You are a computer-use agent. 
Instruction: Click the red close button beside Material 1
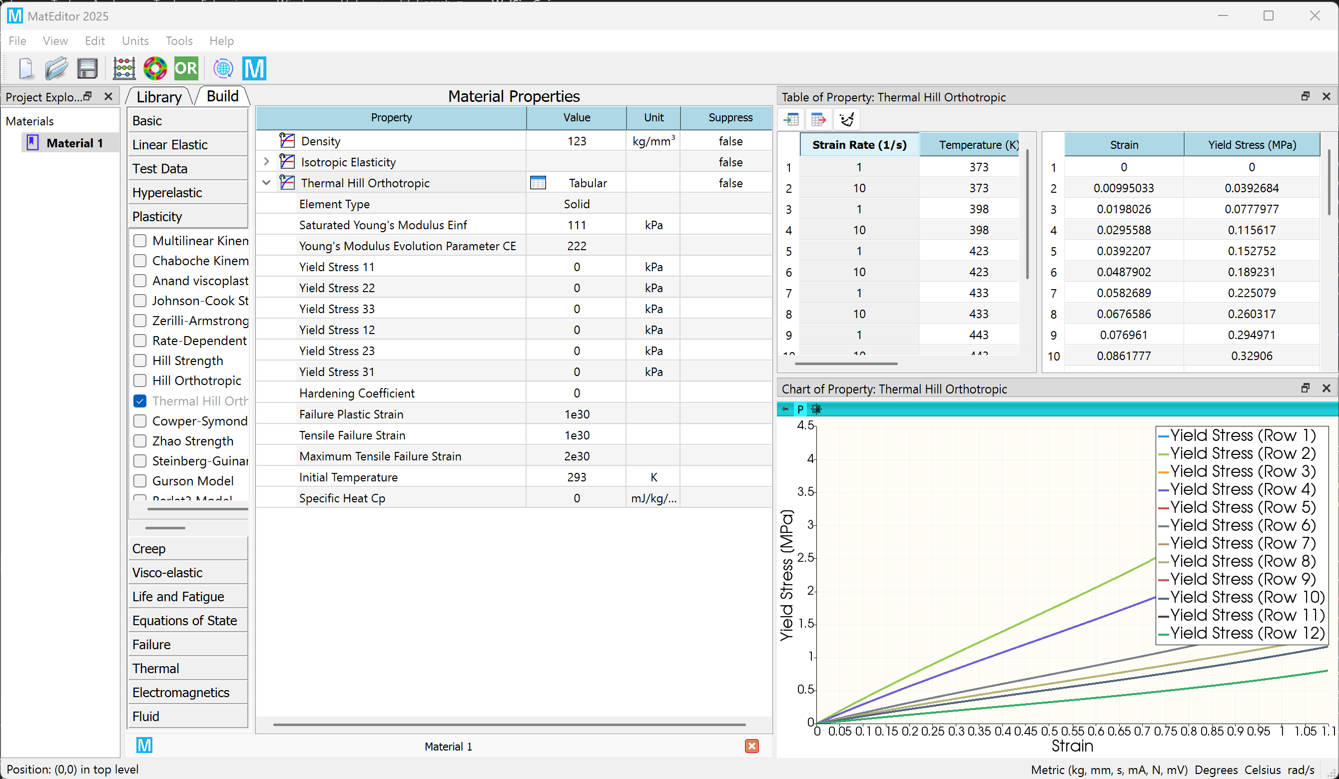[x=751, y=746]
